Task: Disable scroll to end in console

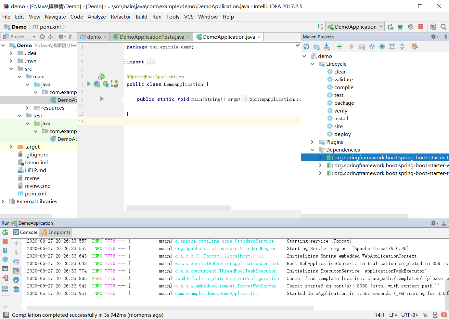Action: pos(17,271)
